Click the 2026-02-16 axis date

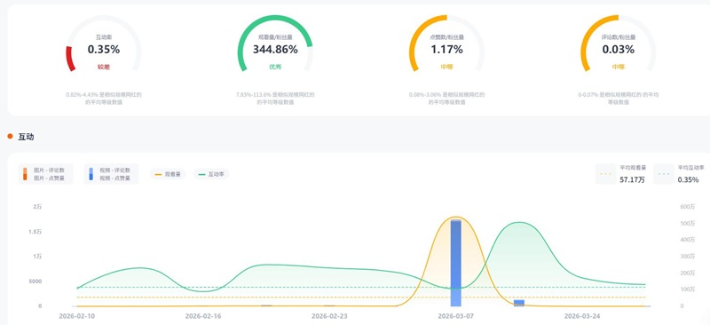tap(203, 316)
